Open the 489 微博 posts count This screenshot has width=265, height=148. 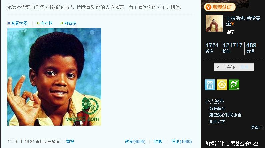coord(251,48)
